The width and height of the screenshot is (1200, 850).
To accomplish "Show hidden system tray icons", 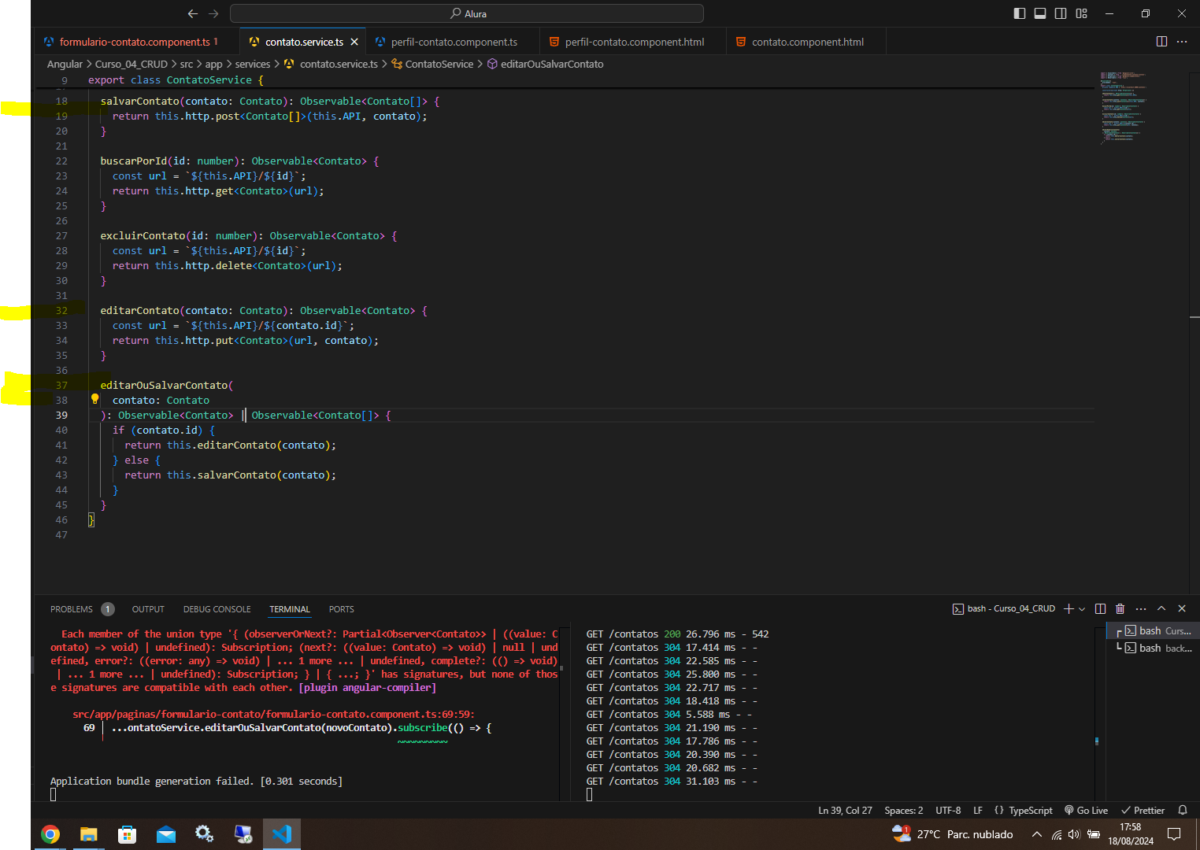I will click(1037, 834).
